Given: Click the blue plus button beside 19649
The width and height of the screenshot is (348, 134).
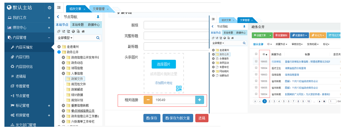Looking at the screenshot, I should pos(199,100).
